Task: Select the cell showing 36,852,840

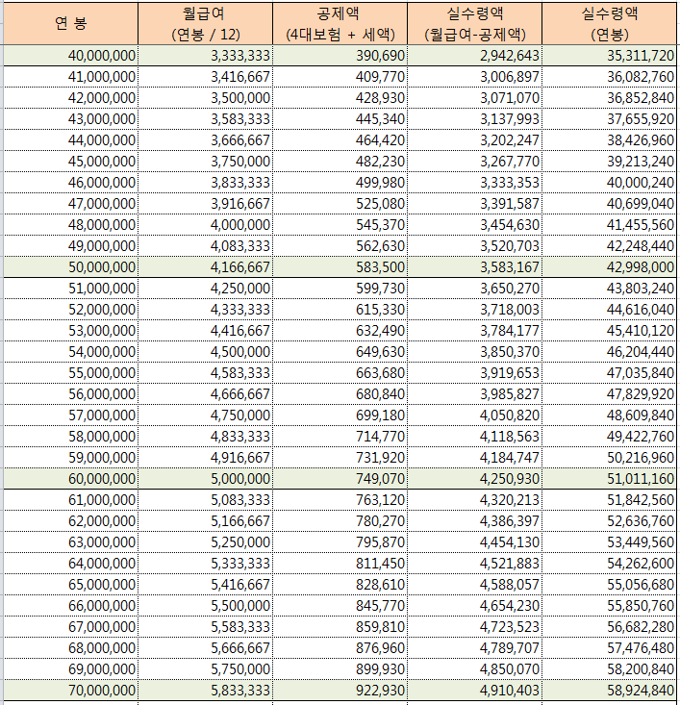Action: (x=610, y=98)
